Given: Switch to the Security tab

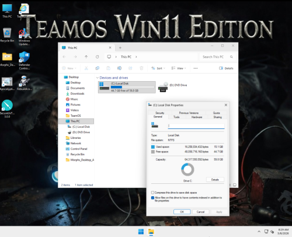Looking at the screenshot, I should tap(160, 113).
